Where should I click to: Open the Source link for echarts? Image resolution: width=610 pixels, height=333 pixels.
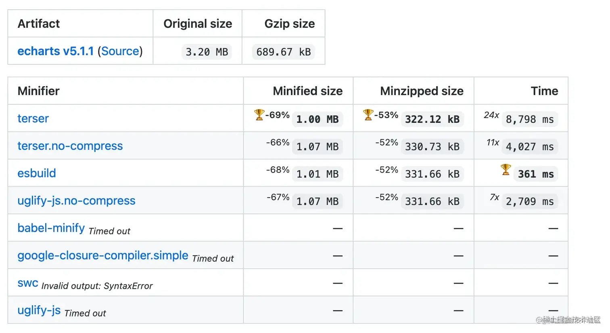pyautogui.click(x=120, y=51)
